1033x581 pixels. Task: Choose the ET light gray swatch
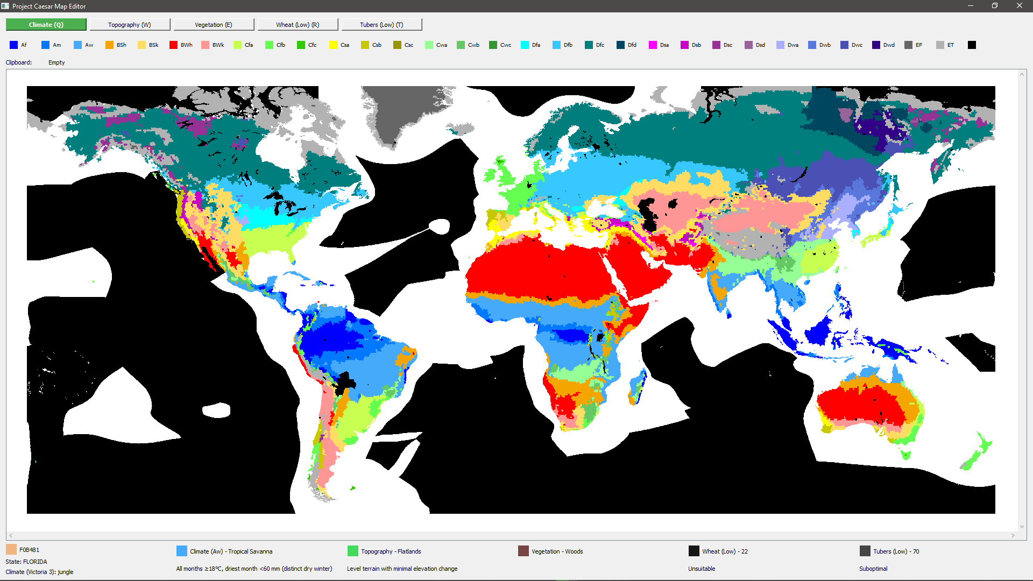point(940,45)
